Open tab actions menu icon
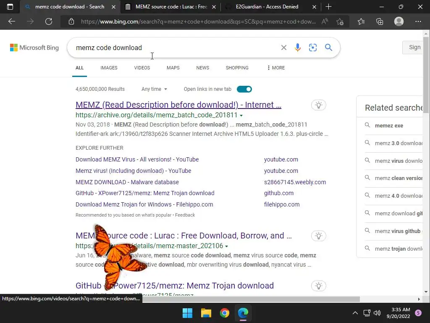 point(10,7)
